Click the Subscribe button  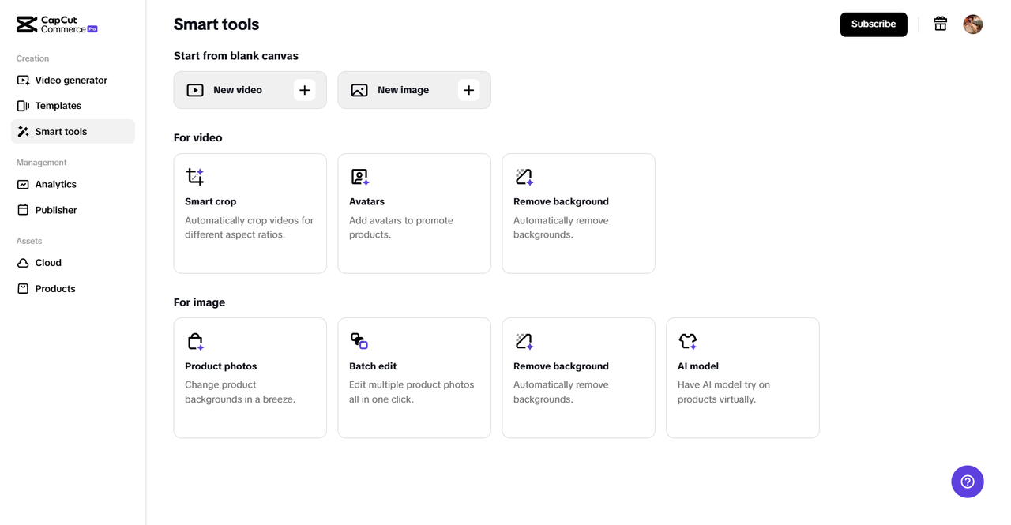[x=873, y=24]
